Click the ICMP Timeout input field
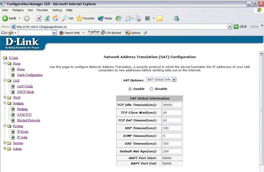The height and width of the screenshot is (172, 264). 172,136
